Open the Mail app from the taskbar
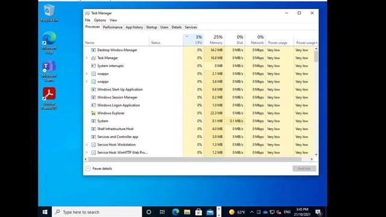 click(x=210, y=212)
